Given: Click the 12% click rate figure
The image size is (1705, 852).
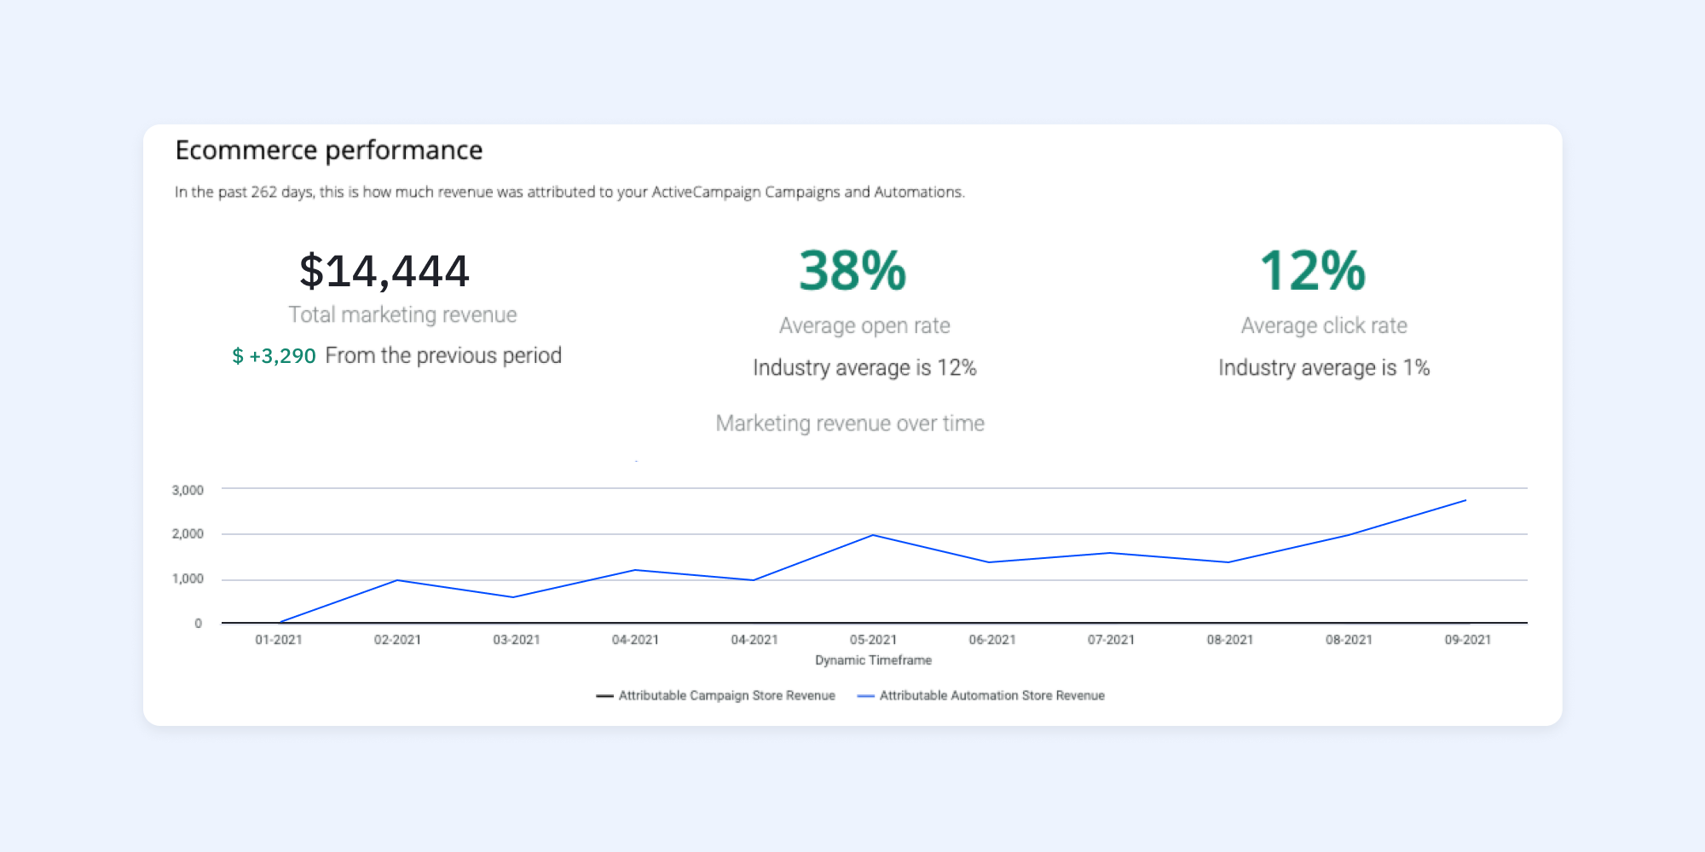Looking at the screenshot, I should (1313, 271).
